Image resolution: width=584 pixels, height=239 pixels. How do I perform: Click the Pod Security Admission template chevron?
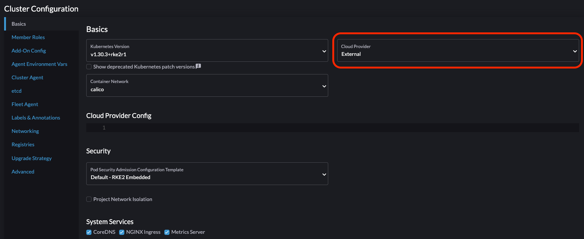[x=324, y=174]
